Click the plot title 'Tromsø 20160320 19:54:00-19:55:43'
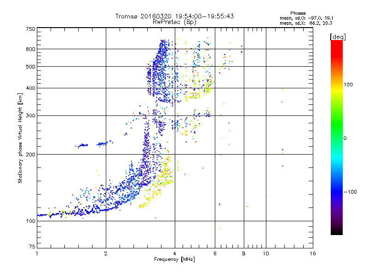This screenshot has width=368, height=276. (x=174, y=16)
